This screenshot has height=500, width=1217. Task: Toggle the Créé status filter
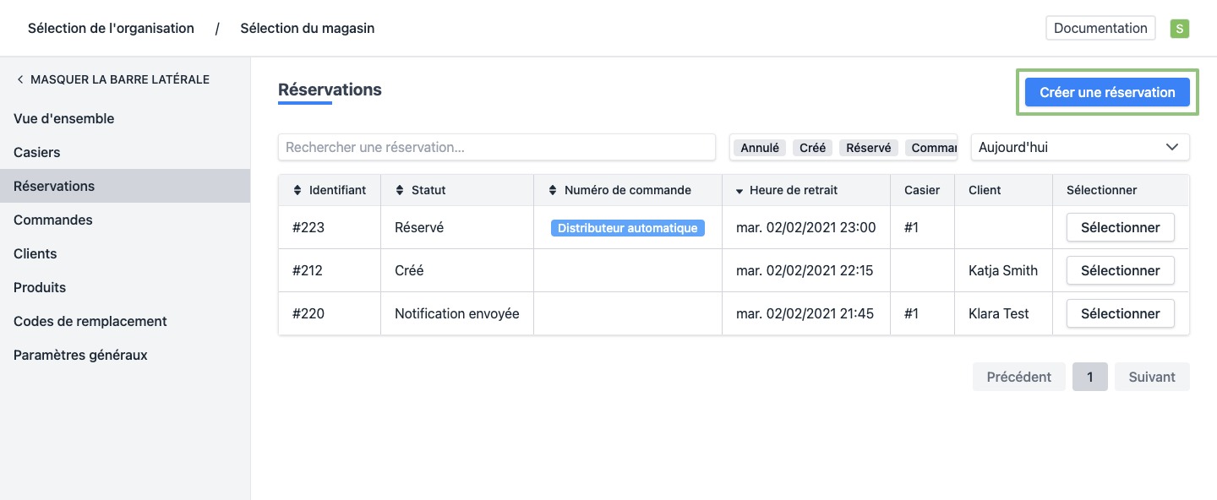tap(812, 148)
